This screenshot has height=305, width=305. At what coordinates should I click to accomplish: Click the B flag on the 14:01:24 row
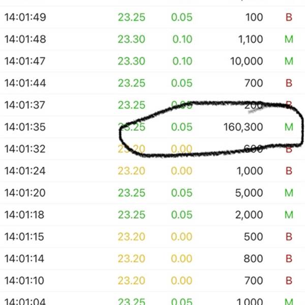[x=289, y=171]
